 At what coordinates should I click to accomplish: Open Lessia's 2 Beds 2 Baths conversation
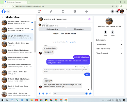(x=17, y=87)
